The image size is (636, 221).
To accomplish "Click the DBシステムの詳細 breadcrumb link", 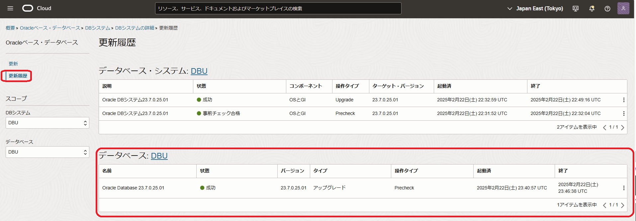I will [135, 28].
